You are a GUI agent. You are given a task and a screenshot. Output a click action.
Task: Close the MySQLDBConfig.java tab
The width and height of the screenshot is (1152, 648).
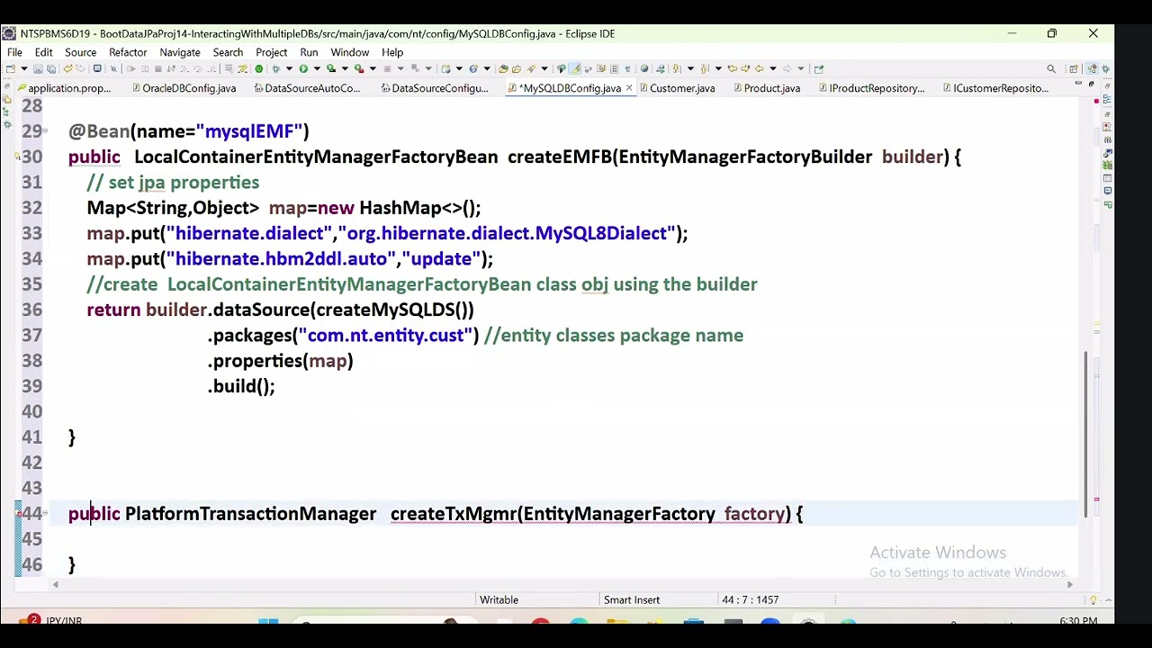(629, 88)
